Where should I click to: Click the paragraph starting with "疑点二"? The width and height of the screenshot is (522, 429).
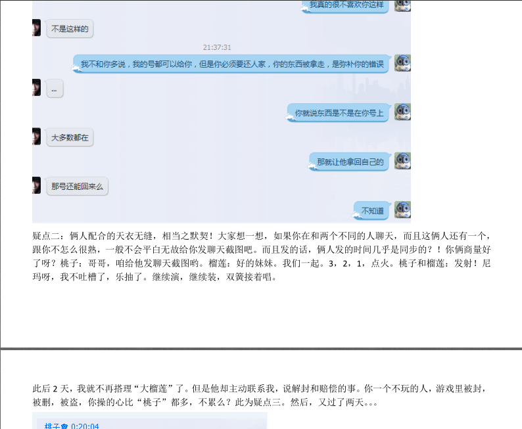pos(261,256)
